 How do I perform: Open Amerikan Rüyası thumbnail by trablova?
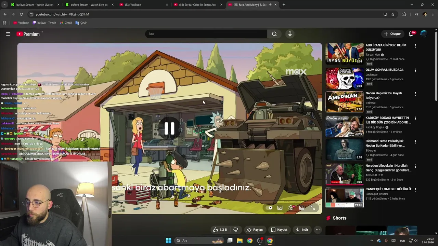point(345,101)
